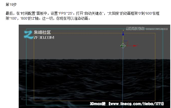Click the "第19步" step heading
The height and width of the screenshot is (108, 171).
(11, 5)
